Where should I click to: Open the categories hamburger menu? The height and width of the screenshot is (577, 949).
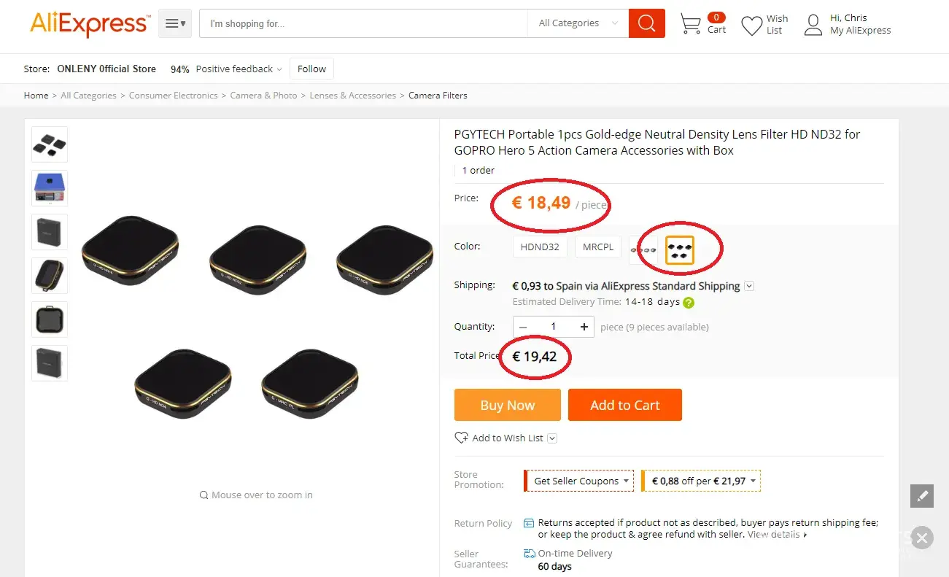[174, 23]
